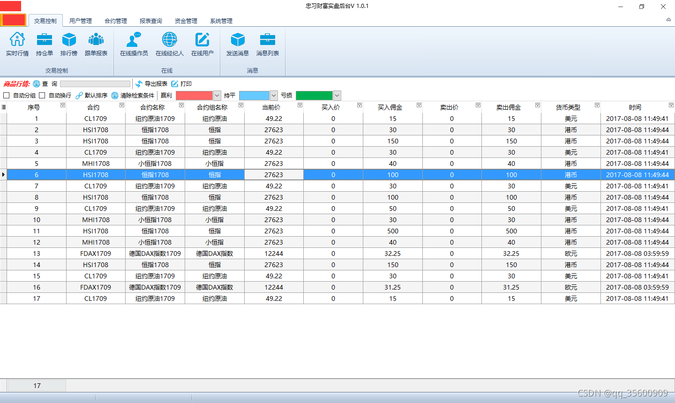Open the 盈利 color dropdown arrow
The width and height of the screenshot is (675, 403).
pos(217,96)
